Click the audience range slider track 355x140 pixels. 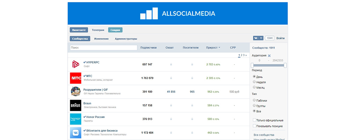(x=268, y=65)
